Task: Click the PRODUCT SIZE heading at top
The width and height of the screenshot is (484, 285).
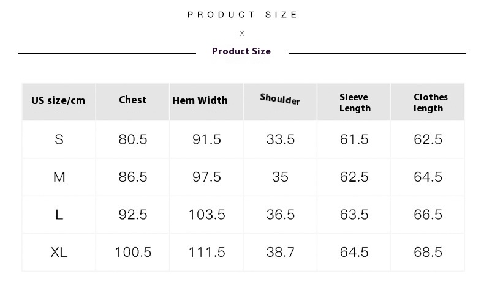Action: 243,15
